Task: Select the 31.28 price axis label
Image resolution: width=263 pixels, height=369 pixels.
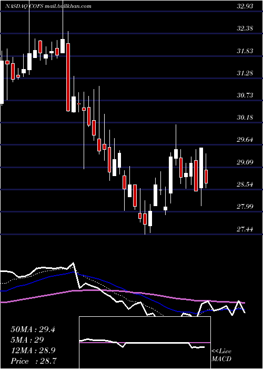Action: (x=245, y=73)
